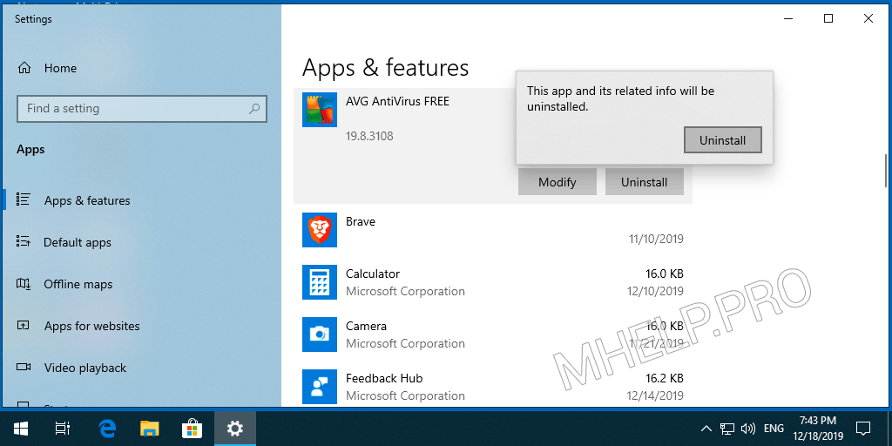892x446 pixels.
Task: Open Microsoft Store from the taskbar
Action: [192, 429]
